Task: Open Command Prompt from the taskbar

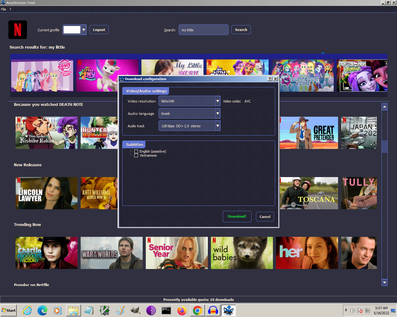Action: point(166,310)
